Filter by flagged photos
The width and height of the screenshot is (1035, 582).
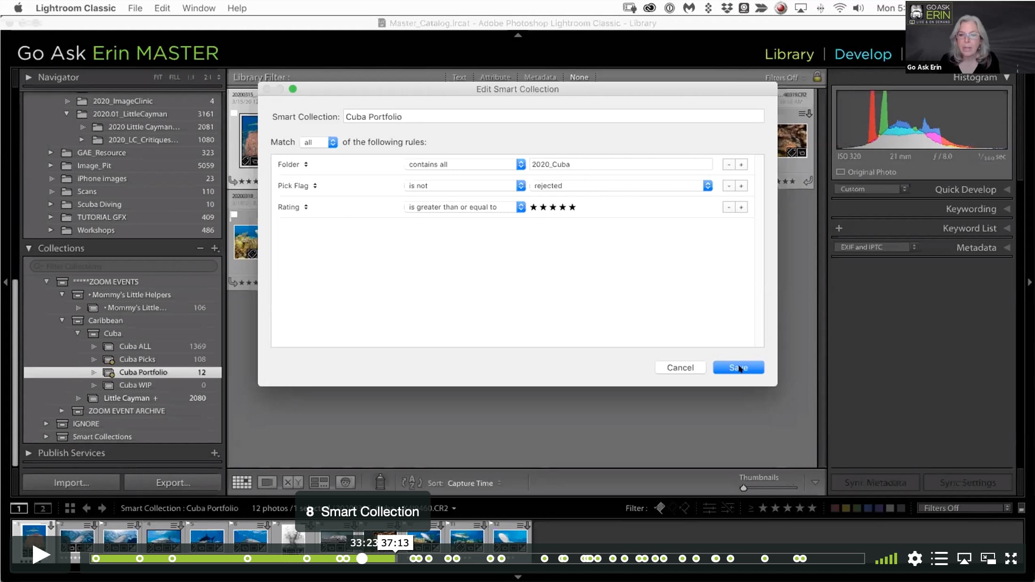point(659,508)
